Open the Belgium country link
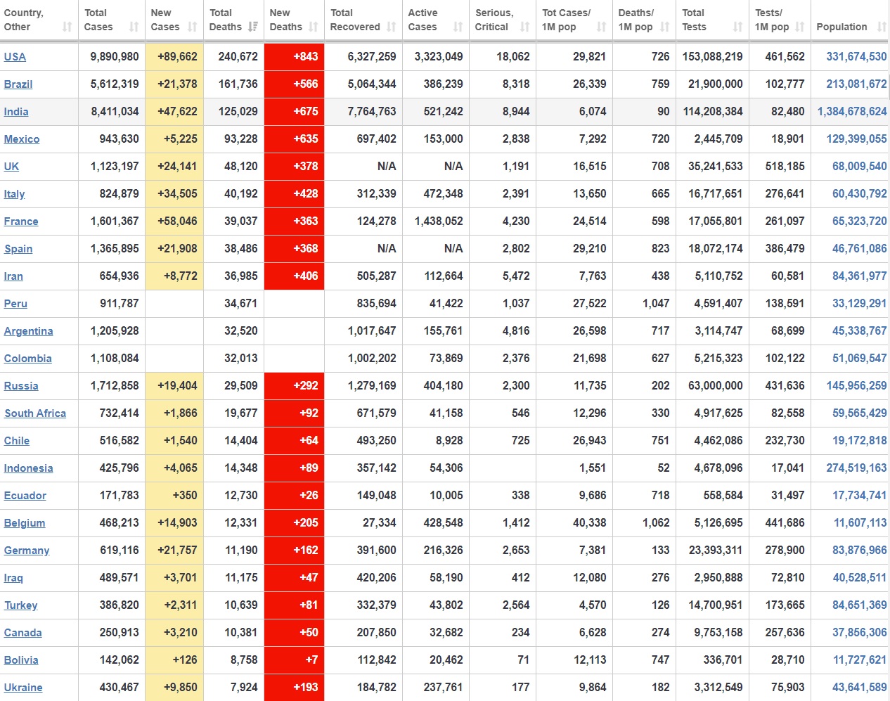 [25, 523]
